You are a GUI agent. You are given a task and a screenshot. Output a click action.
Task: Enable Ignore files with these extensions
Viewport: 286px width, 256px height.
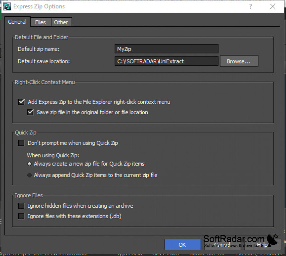21,216
